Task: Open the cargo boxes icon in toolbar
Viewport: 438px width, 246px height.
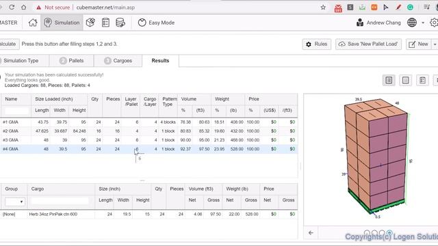Action: click(x=90, y=23)
